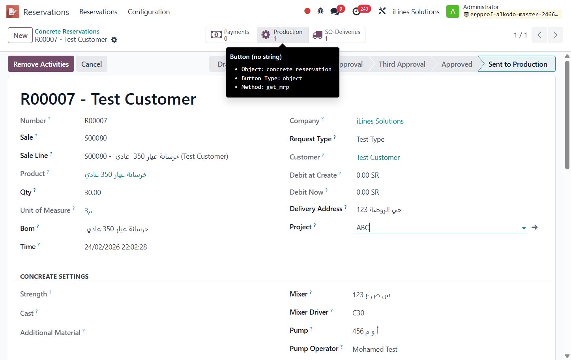Go to the previous record arrow
This screenshot has height=360, width=571.
539,35
